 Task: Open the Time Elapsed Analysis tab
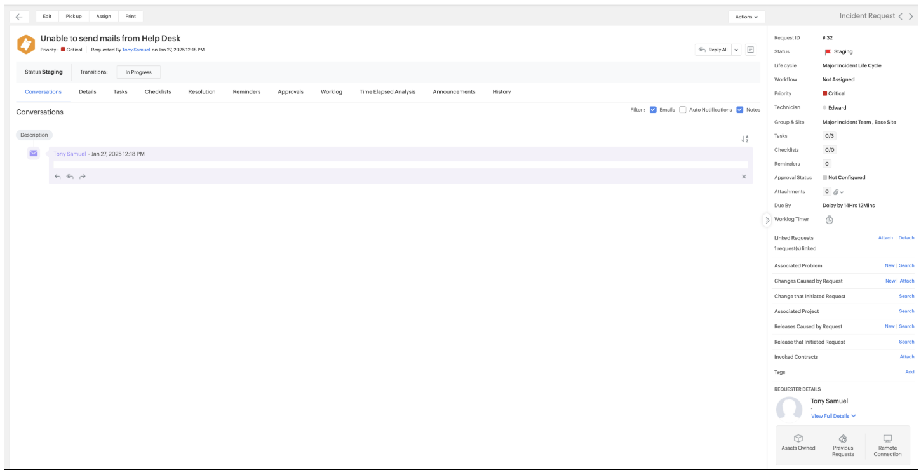pos(387,92)
